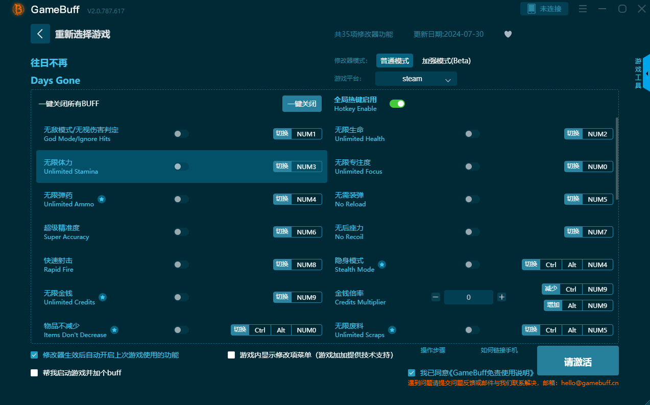The height and width of the screenshot is (405, 650).
Task: Enable Unlimited Health toggle
Action: [472, 134]
